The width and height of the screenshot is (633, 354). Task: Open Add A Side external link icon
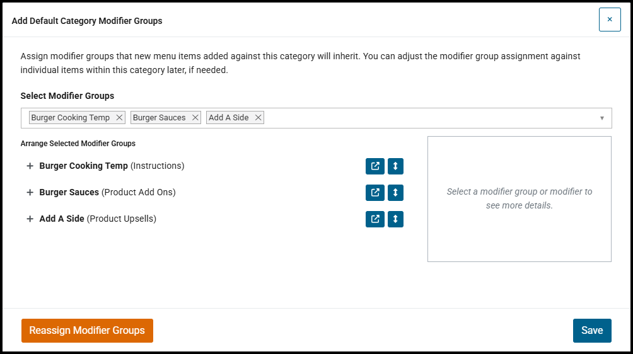point(375,219)
